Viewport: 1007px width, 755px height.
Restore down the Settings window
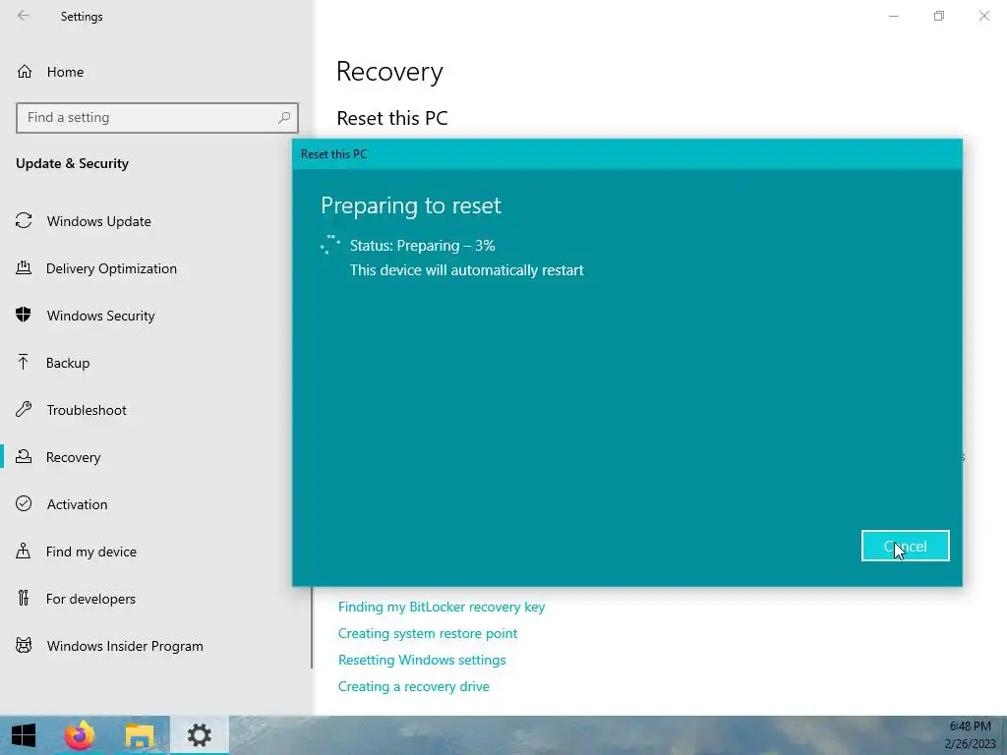pos(939,16)
